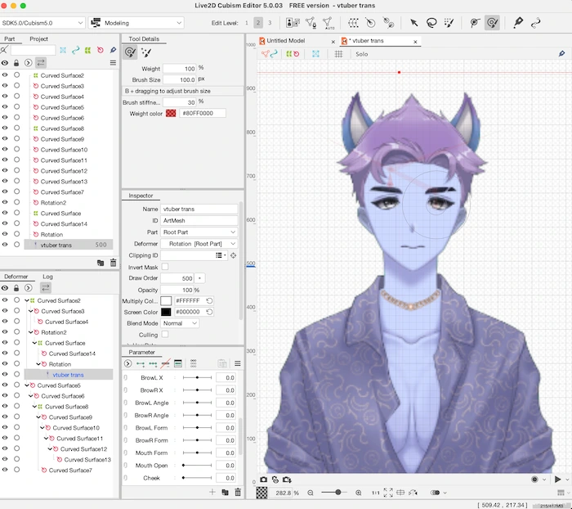This screenshot has height=509, width=572.
Task: Click the Name field containing vtuber trans
Action: coord(199,209)
